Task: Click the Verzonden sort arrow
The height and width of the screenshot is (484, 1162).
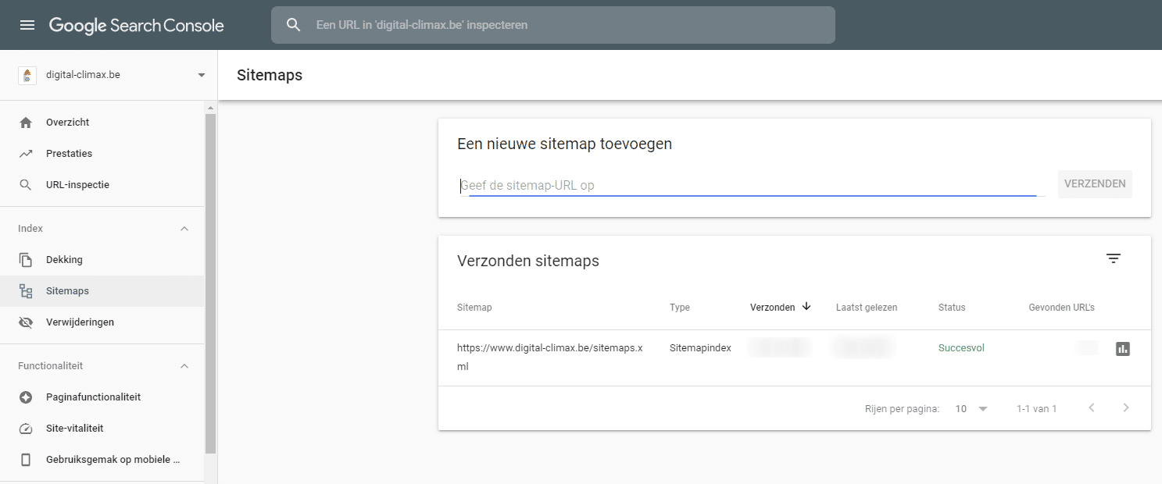Action: point(806,307)
